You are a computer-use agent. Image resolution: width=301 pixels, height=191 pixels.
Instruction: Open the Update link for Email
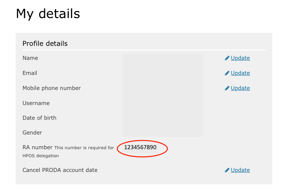click(x=240, y=73)
